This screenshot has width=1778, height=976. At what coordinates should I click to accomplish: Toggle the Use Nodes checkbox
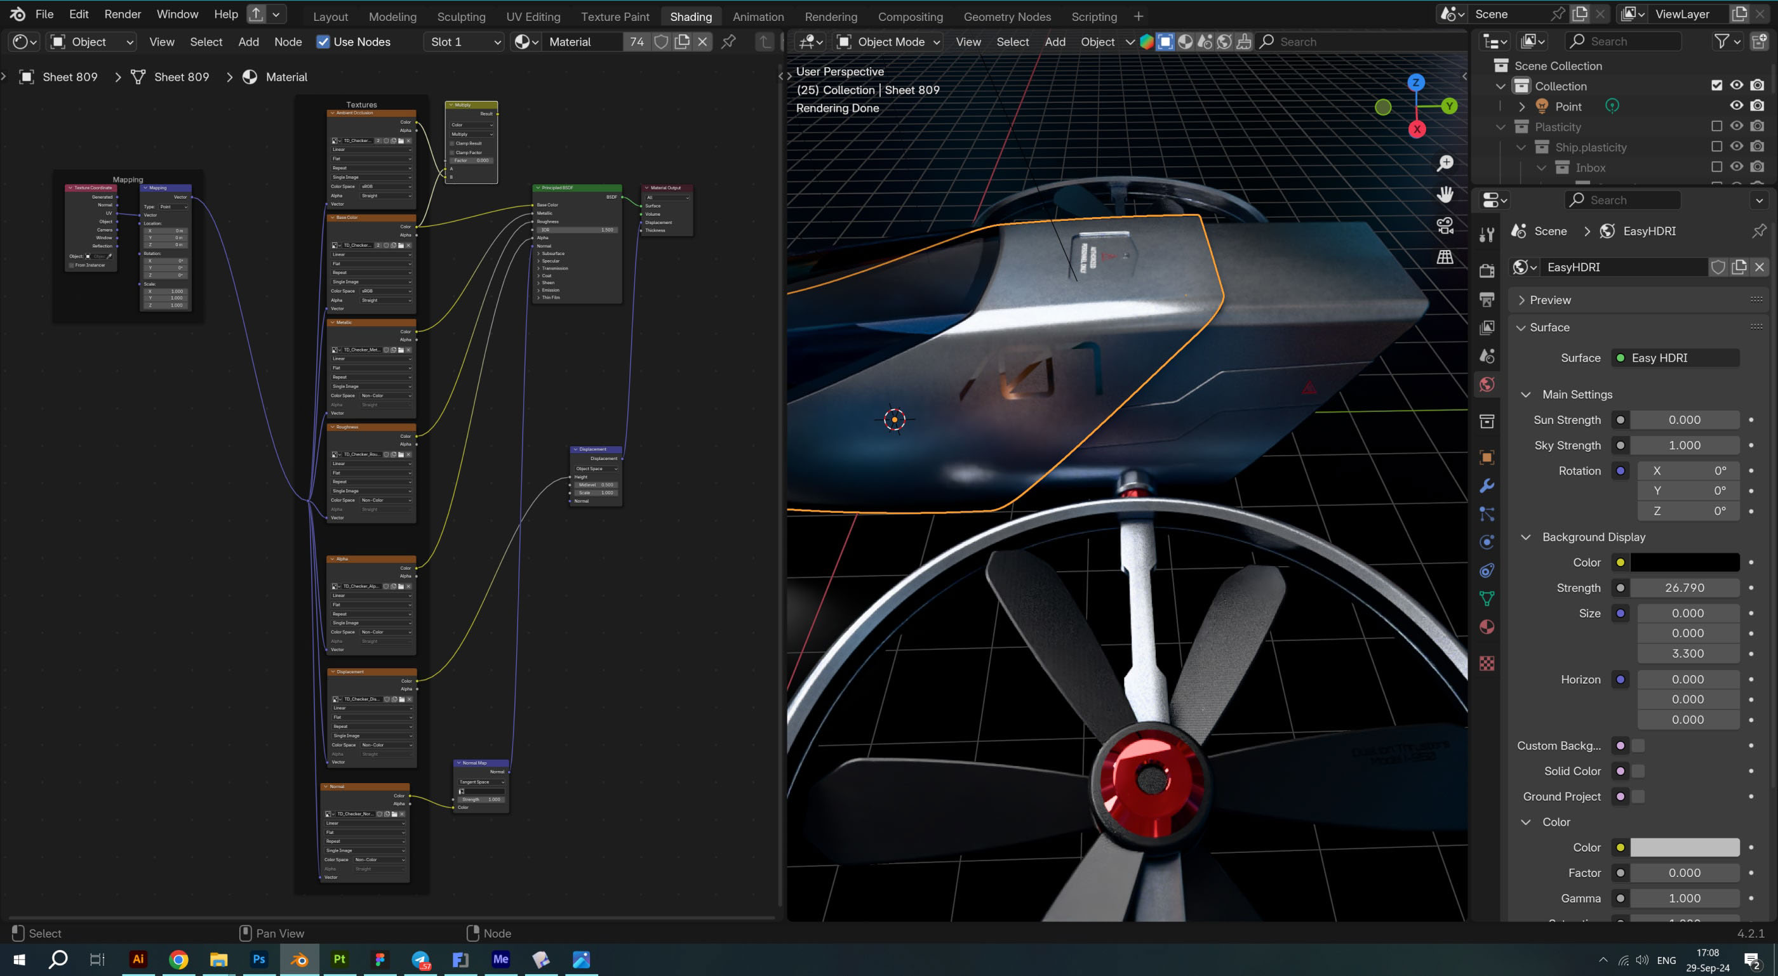click(323, 42)
